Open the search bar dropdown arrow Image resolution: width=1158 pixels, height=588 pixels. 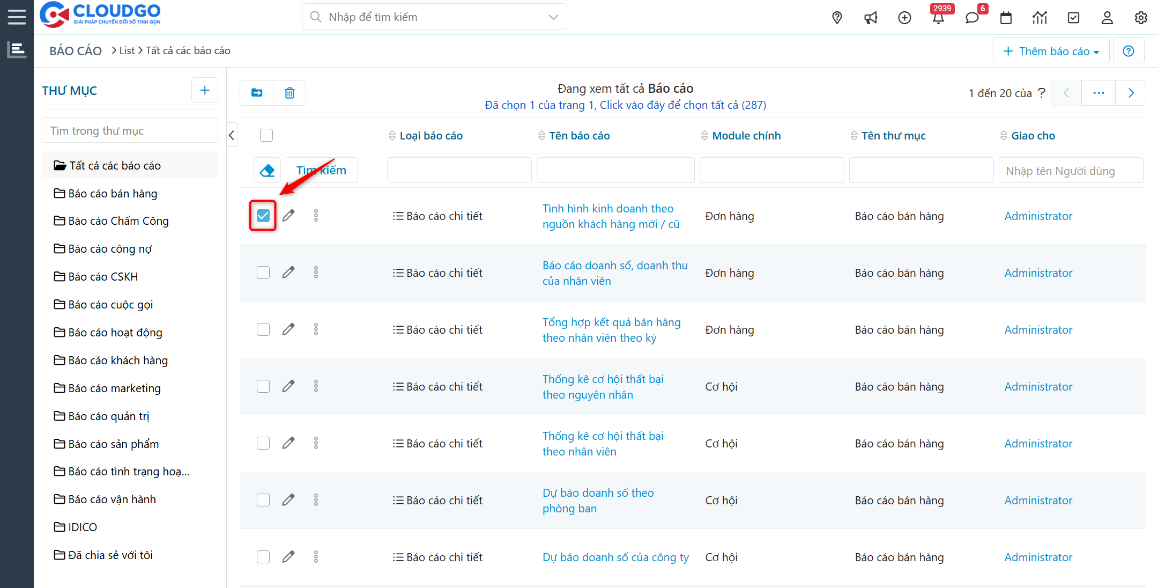tap(553, 17)
